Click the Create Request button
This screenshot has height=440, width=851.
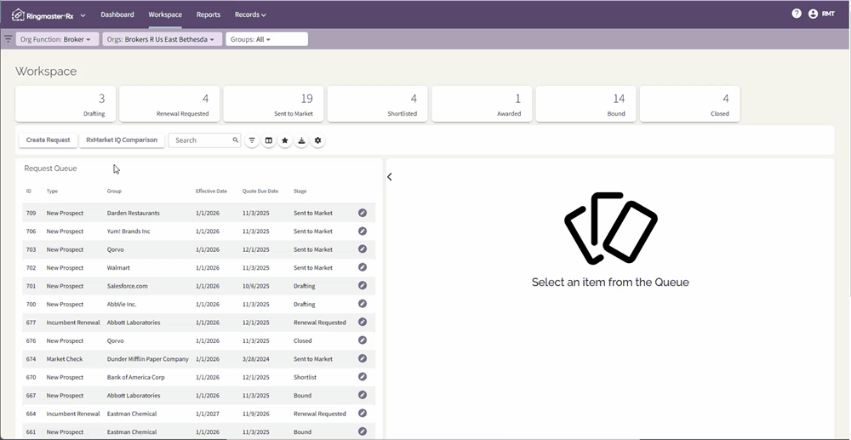pos(48,140)
